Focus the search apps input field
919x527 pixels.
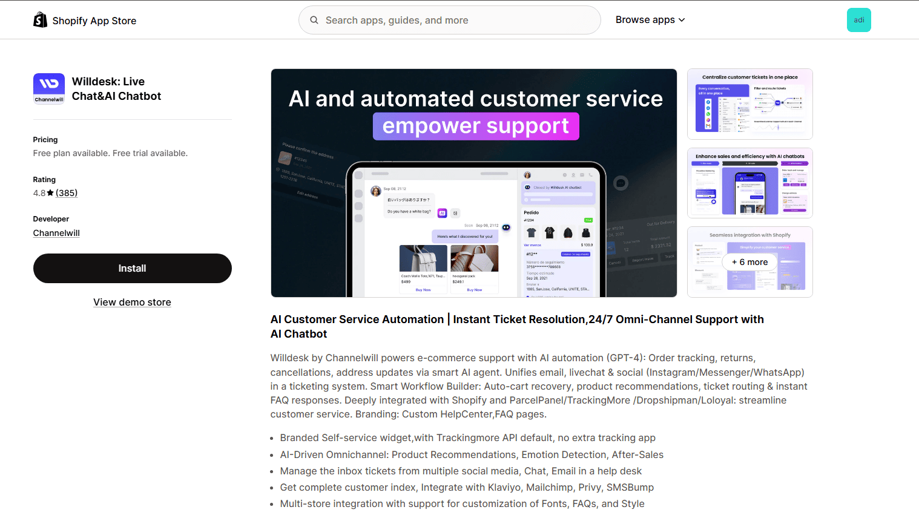(449, 20)
